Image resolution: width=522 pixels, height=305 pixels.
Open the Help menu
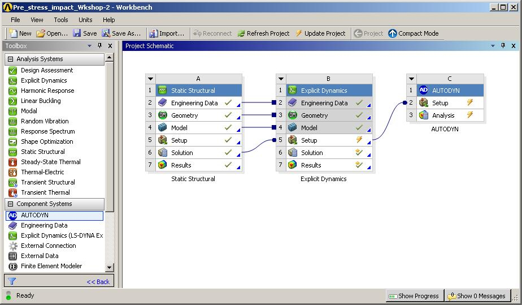pos(108,20)
